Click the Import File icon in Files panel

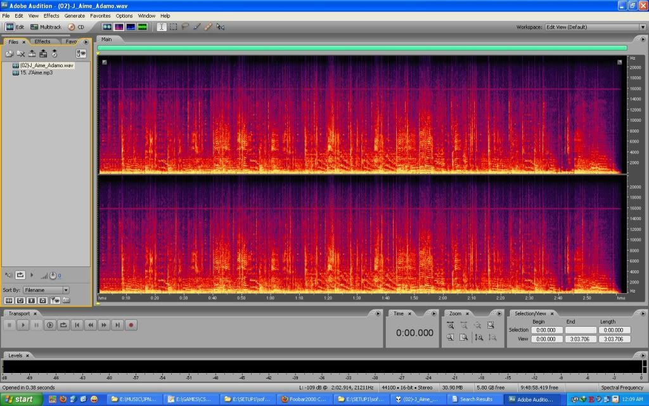pyautogui.click(x=9, y=54)
